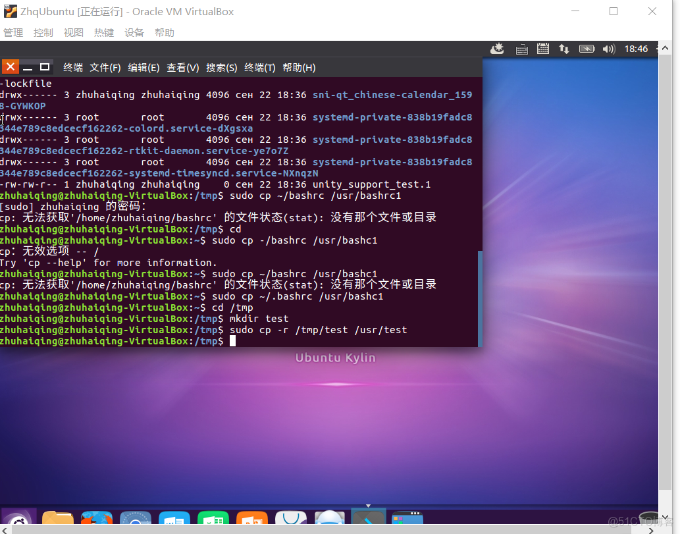Image resolution: width=680 pixels, height=534 pixels.
Task: Open the software center shopping bag icon
Action: pyautogui.click(x=290, y=518)
